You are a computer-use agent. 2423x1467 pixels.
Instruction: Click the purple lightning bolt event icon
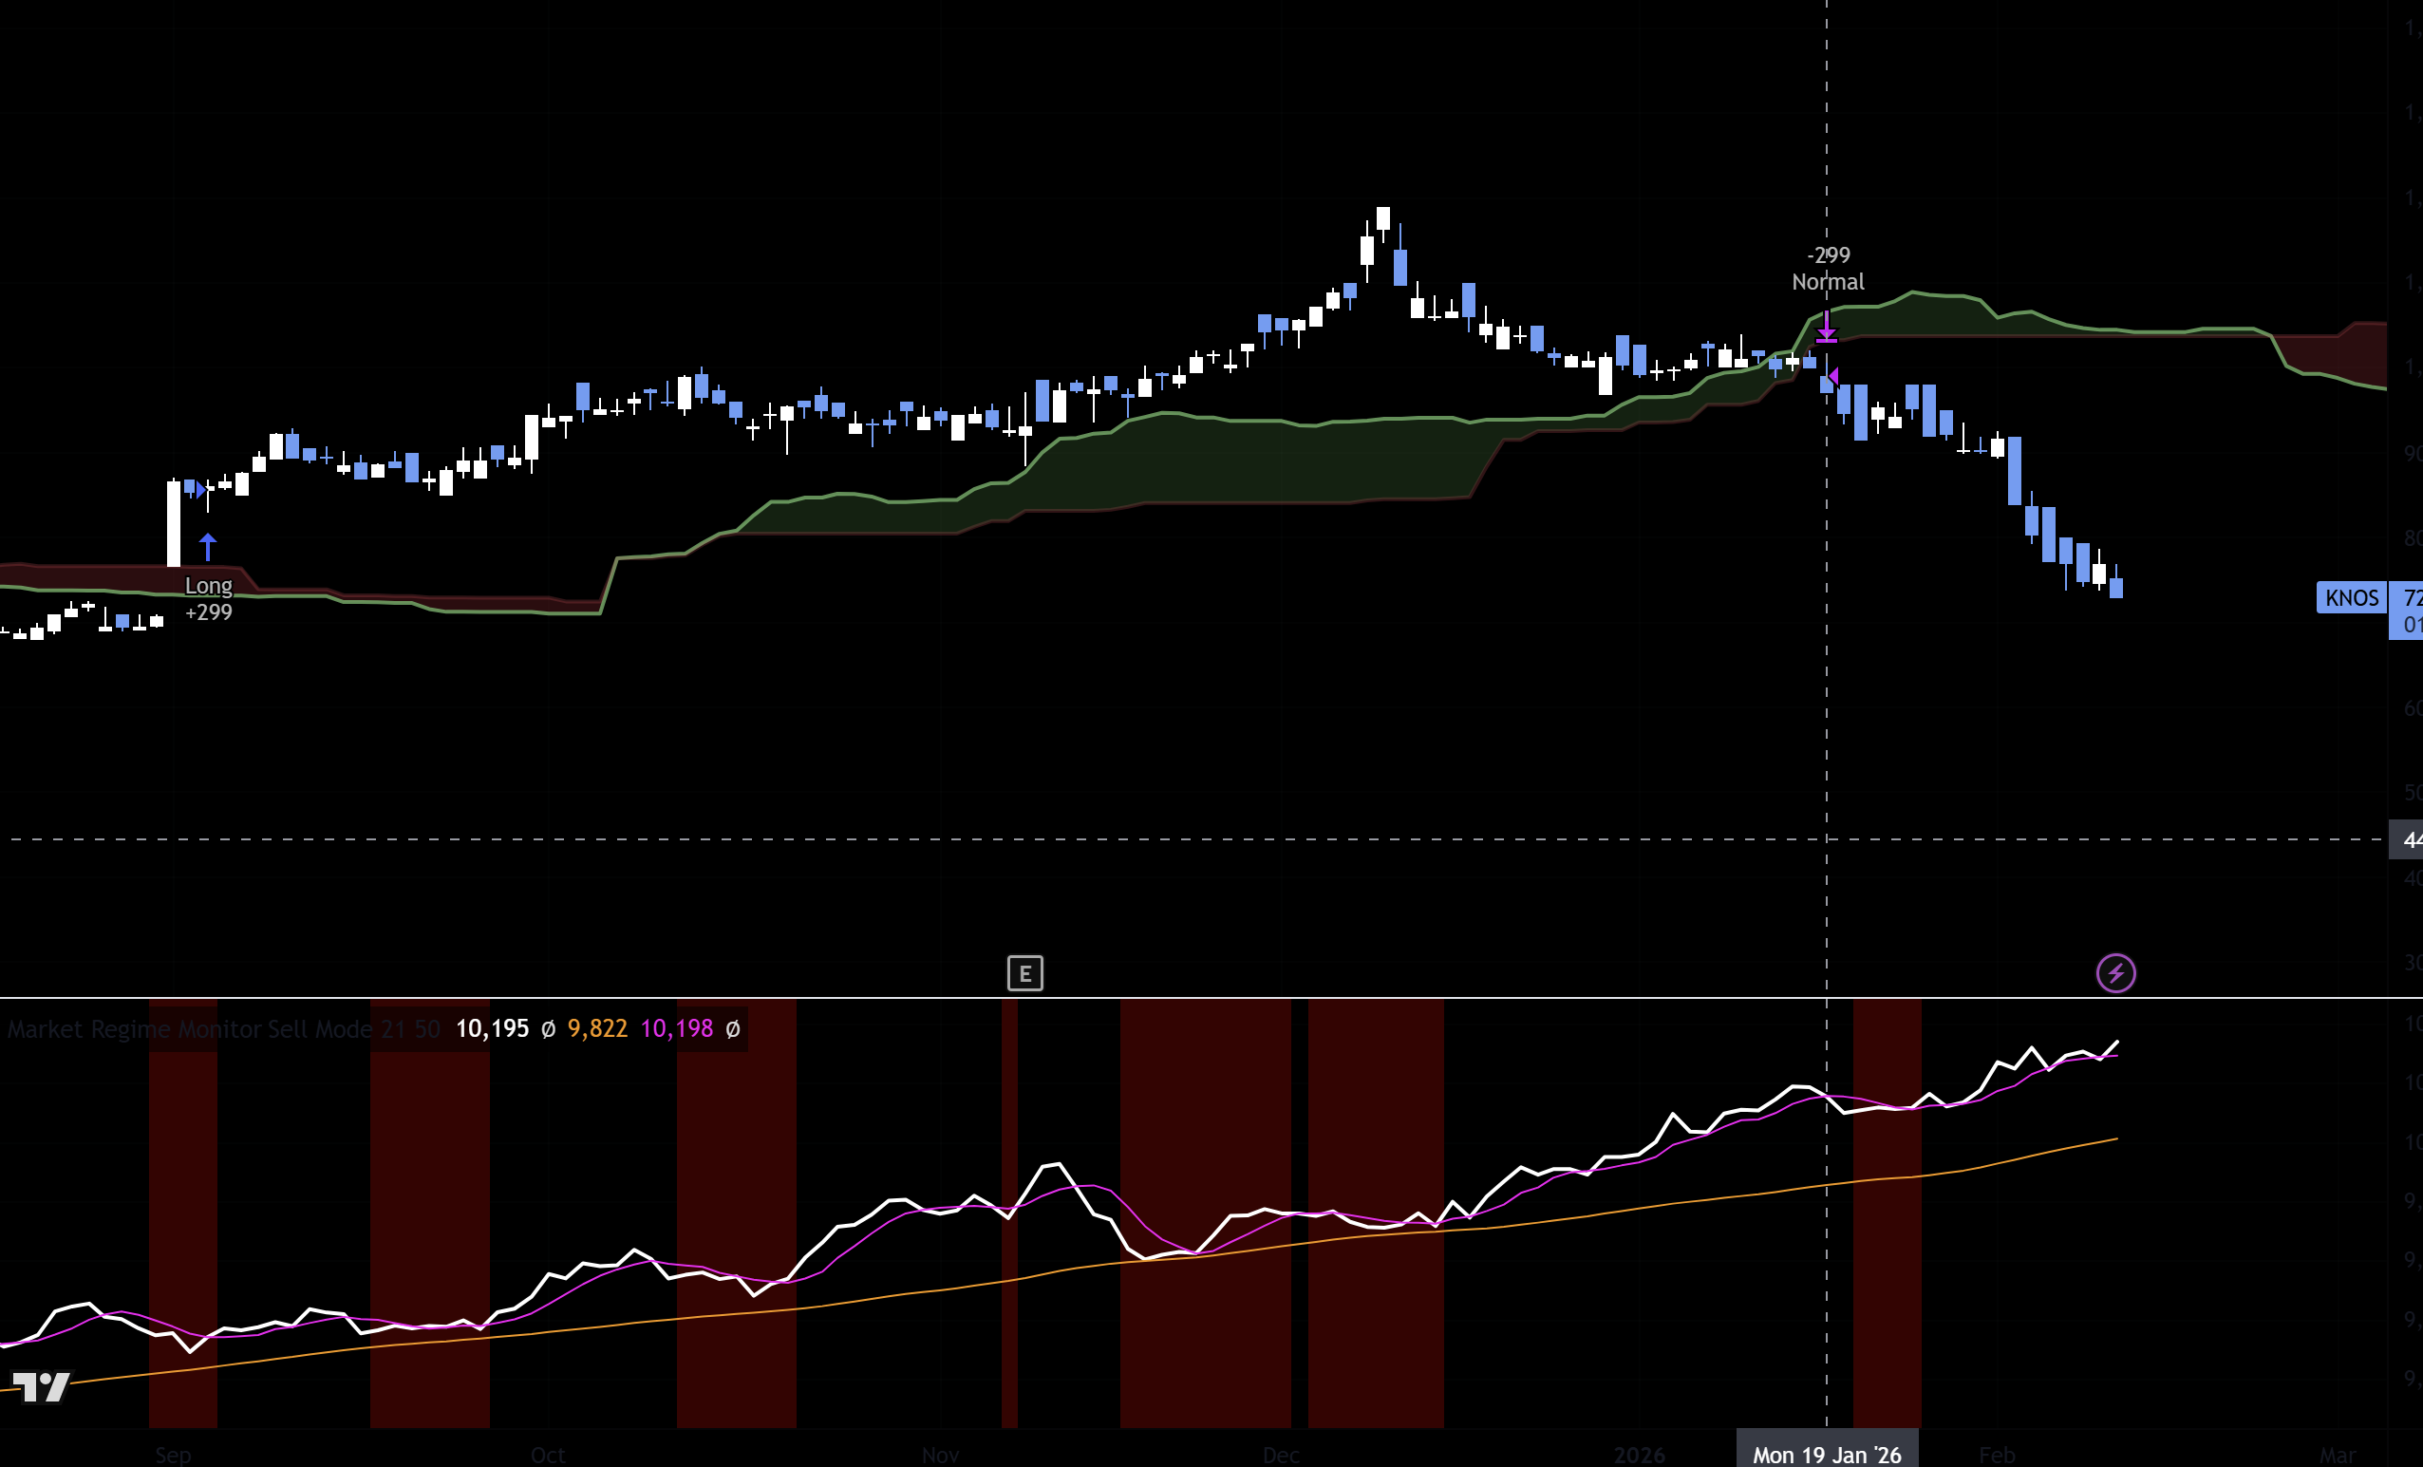pyautogui.click(x=2115, y=973)
